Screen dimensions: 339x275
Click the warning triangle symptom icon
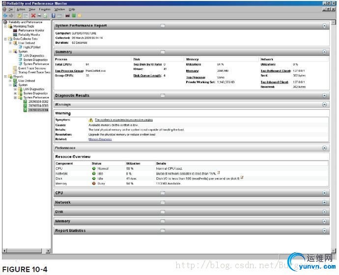tap(90, 120)
